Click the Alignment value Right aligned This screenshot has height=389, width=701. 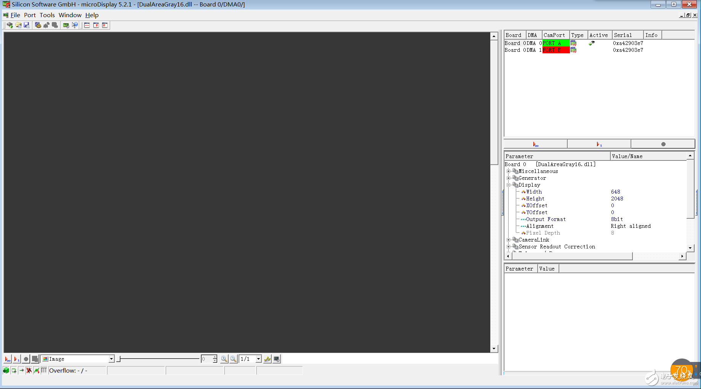coord(631,226)
